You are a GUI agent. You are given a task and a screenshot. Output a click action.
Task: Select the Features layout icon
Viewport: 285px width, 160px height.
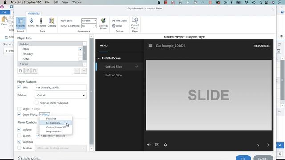[x=20, y=23]
